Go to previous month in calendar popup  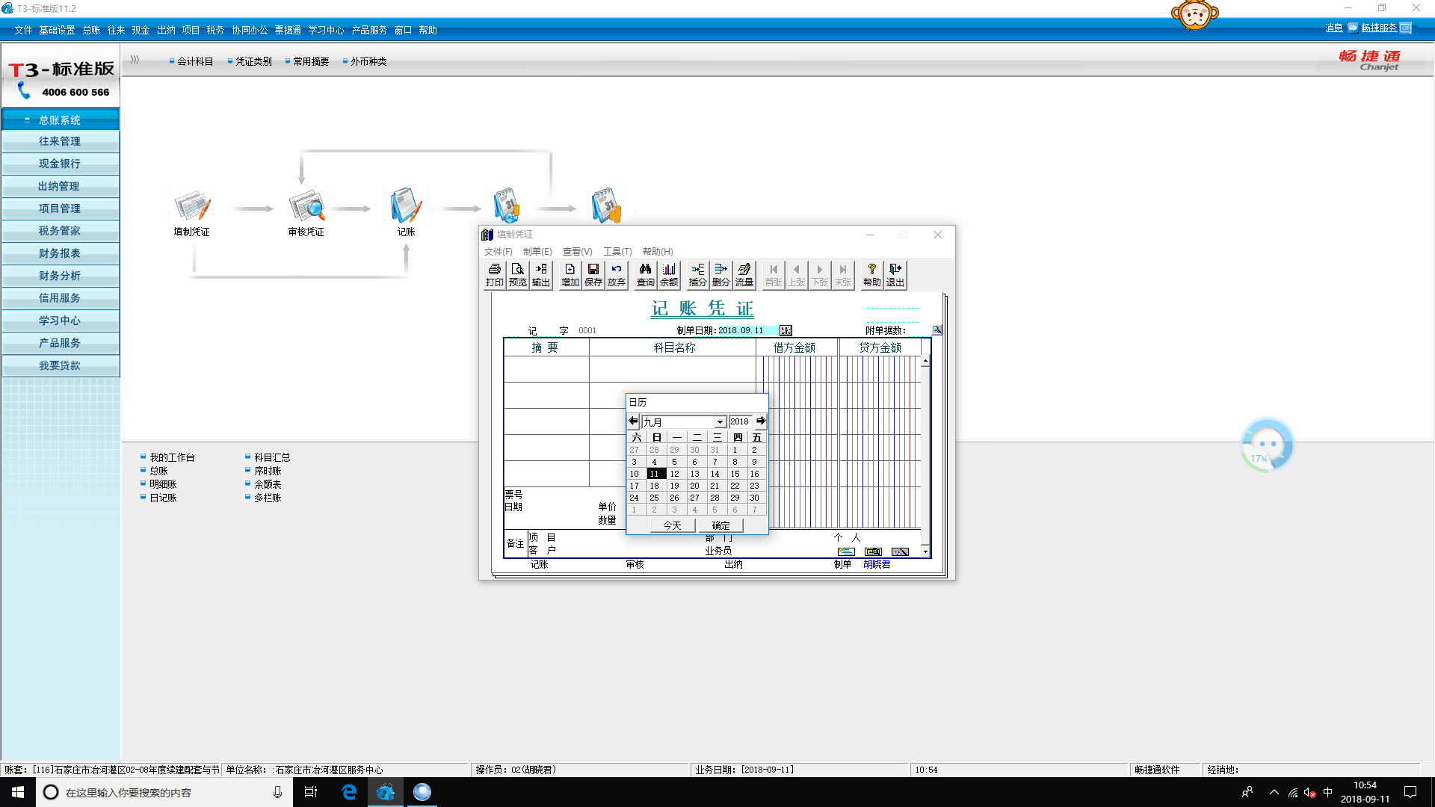point(633,421)
